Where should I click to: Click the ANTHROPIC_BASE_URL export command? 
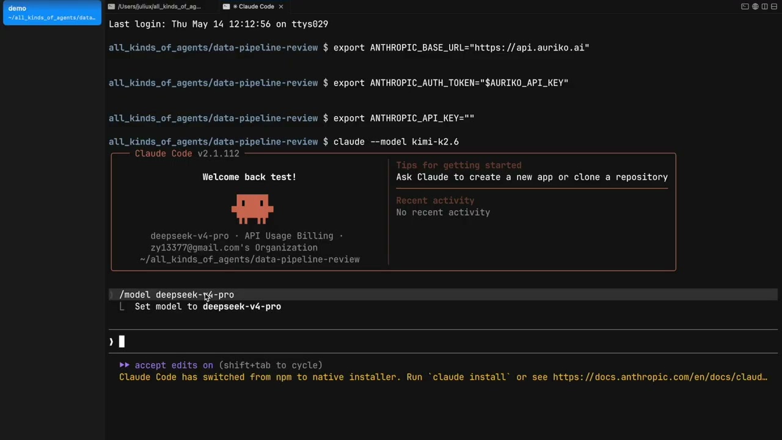point(461,48)
